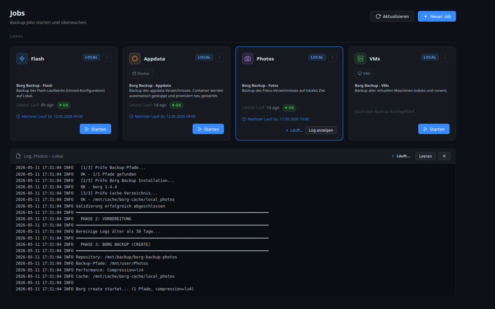
Task: Click log line 'Validierung erfolgreich abgeschlossen'
Action: point(120,206)
